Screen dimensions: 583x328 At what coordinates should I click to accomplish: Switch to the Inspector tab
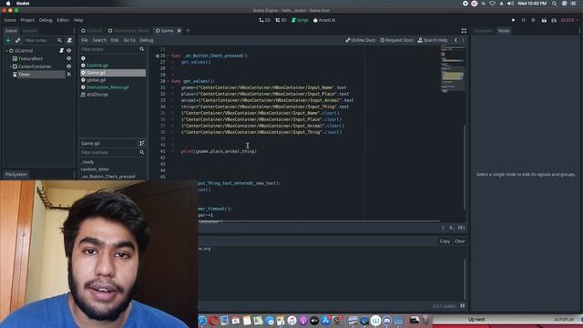click(483, 31)
